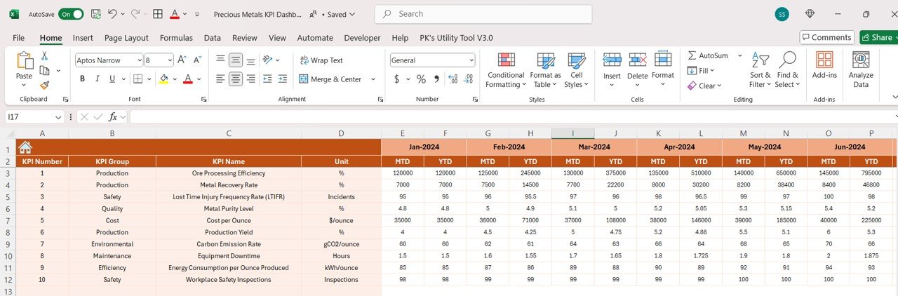Click the Paste clipboard icon
This screenshot has height=296, width=898.
point(25,62)
